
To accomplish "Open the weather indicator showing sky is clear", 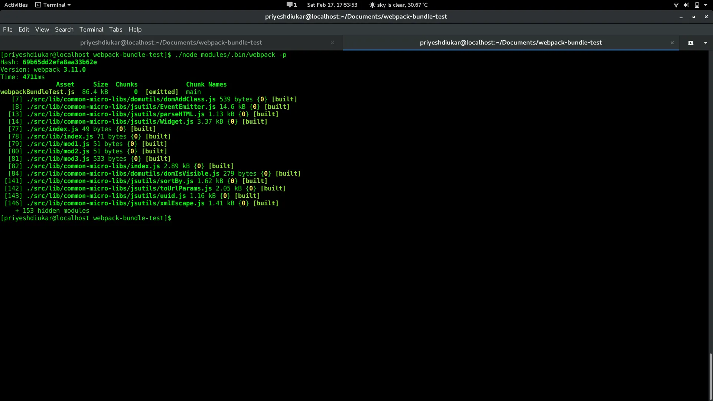I will (x=398, y=5).
